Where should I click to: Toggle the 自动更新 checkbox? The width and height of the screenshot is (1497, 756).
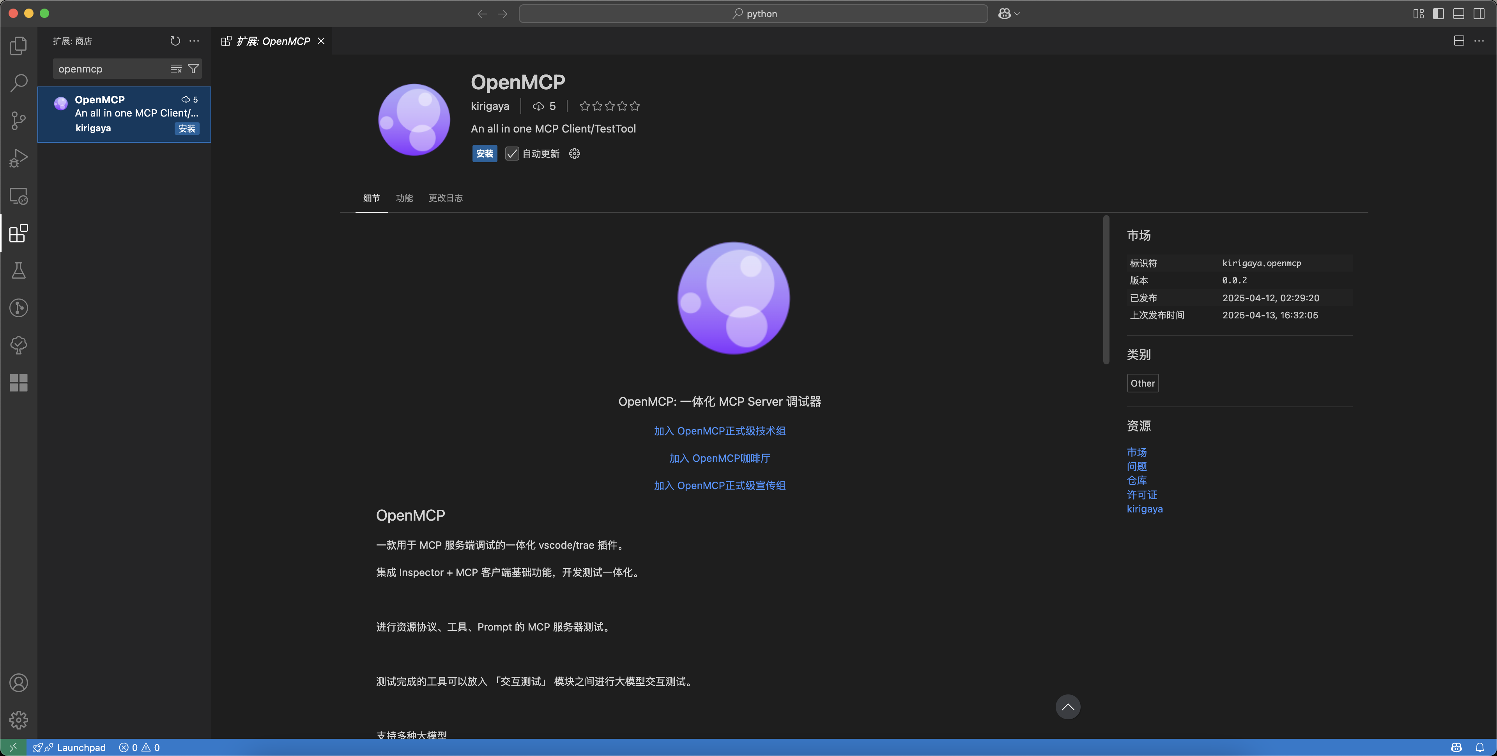tap(511, 154)
